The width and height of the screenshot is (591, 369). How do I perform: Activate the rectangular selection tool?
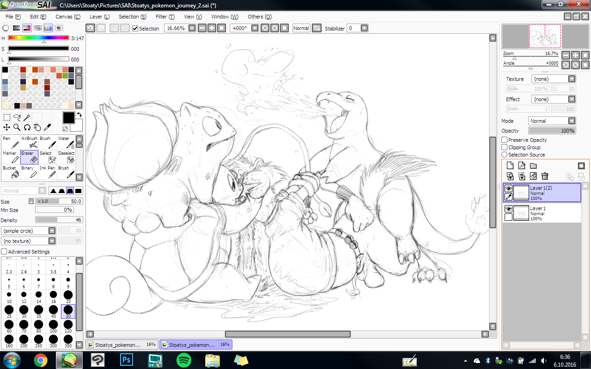6,117
